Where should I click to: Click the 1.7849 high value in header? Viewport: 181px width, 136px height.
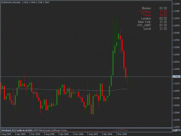[x=32, y=2]
